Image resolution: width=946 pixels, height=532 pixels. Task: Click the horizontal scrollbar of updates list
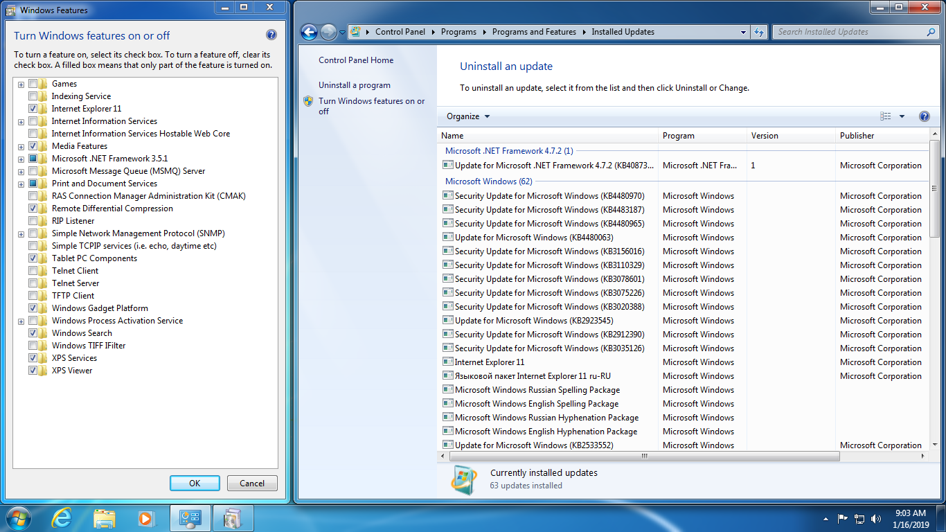(x=644, y=456)
